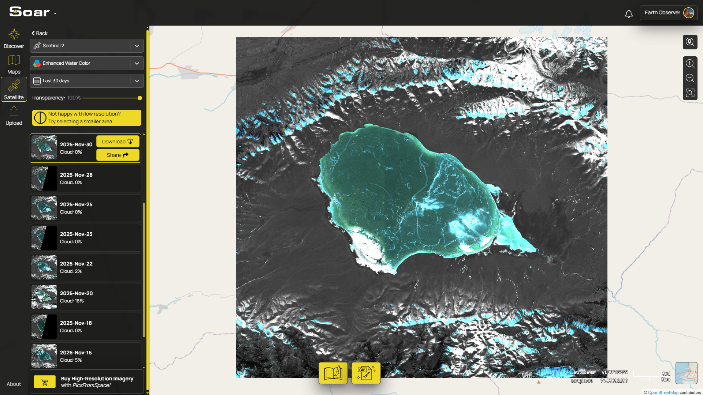
Task: Expand the Last 30 days date range dropdown
Action: 137,80
